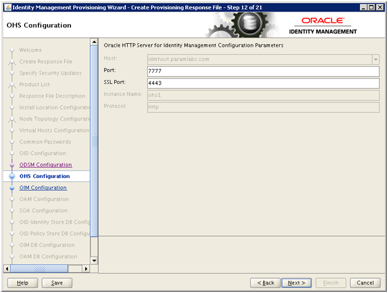Click the sidebar scroll down arrow
Image resolution: width=388 pixels, height=293 pixels.
(94, 261)
